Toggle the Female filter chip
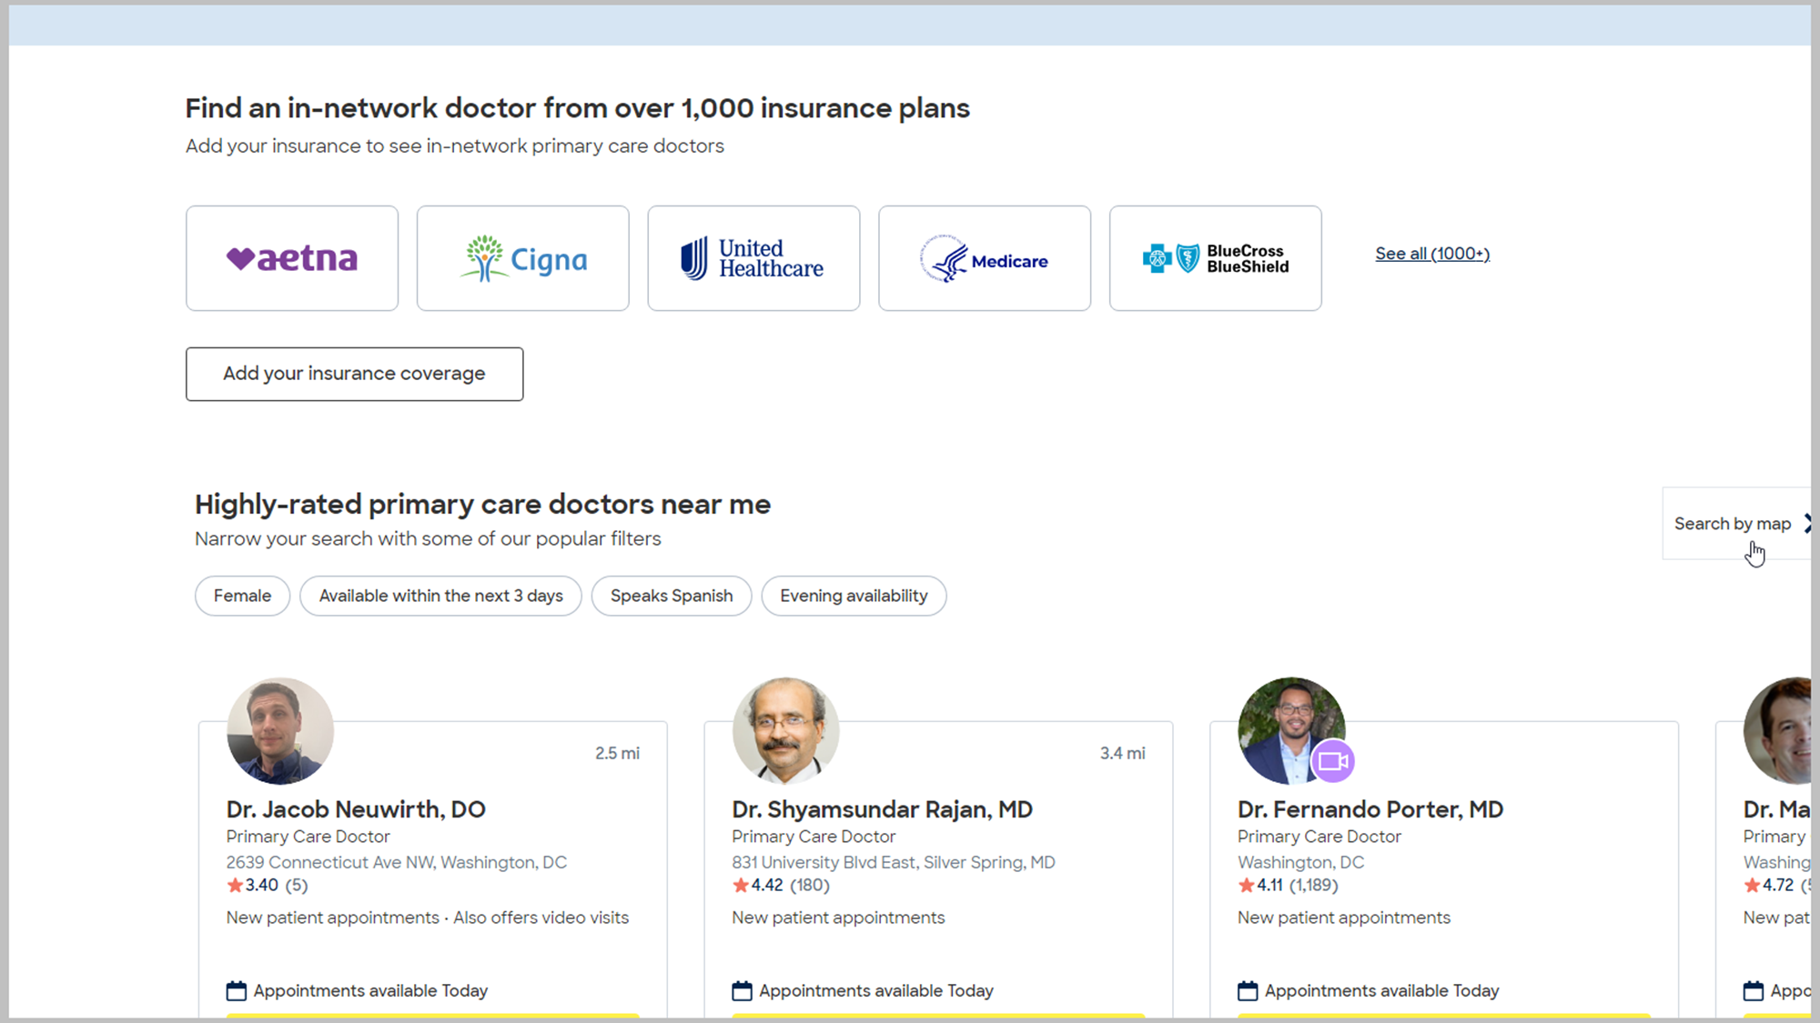This screenshot has height=1023, width=1820. [x=242, y=596]
